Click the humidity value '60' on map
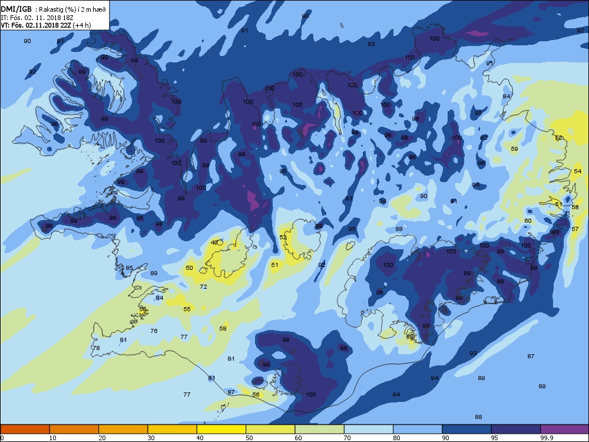 (528, 220)
